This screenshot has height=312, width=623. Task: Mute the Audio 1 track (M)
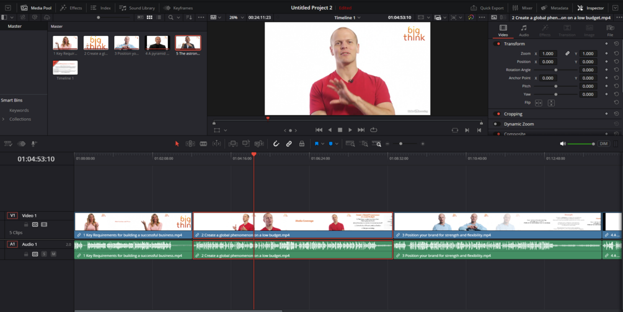53,254
